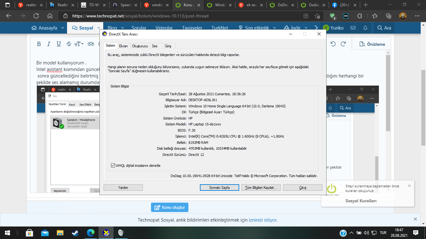The height and width of the screenshot is (239, 426).
Task: Exit the dialog with the Çıkış button
Action: point(303,188)
